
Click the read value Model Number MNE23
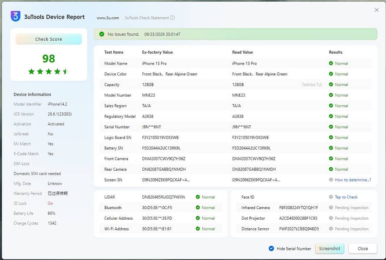238,95
